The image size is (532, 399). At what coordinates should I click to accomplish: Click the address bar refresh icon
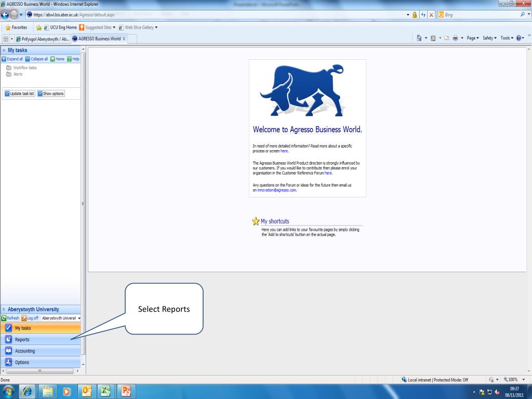[423, 15]
